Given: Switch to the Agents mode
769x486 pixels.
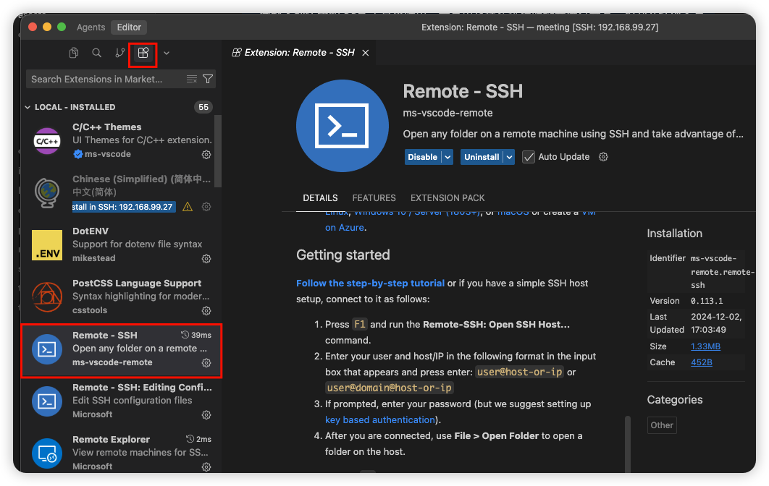Looking at the screenshot, I should pos(91,27).
